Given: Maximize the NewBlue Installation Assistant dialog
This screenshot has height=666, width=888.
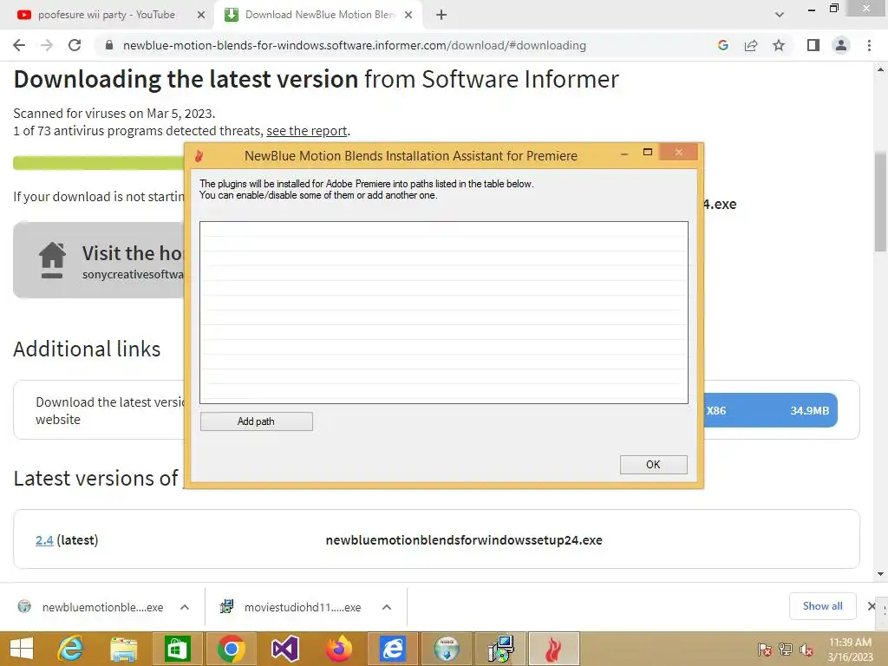Looking at the screenshot, I should pos(648,152).
